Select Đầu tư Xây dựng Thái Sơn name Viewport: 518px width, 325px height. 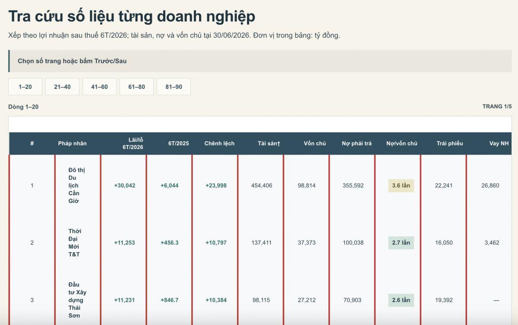(77, 300)
